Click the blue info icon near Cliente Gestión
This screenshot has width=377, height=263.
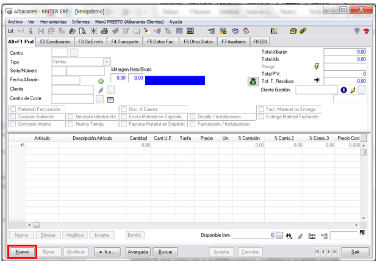[x=344, y=90]
